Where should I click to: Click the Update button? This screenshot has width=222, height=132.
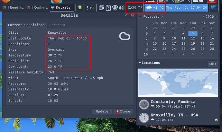coord(102,111)
